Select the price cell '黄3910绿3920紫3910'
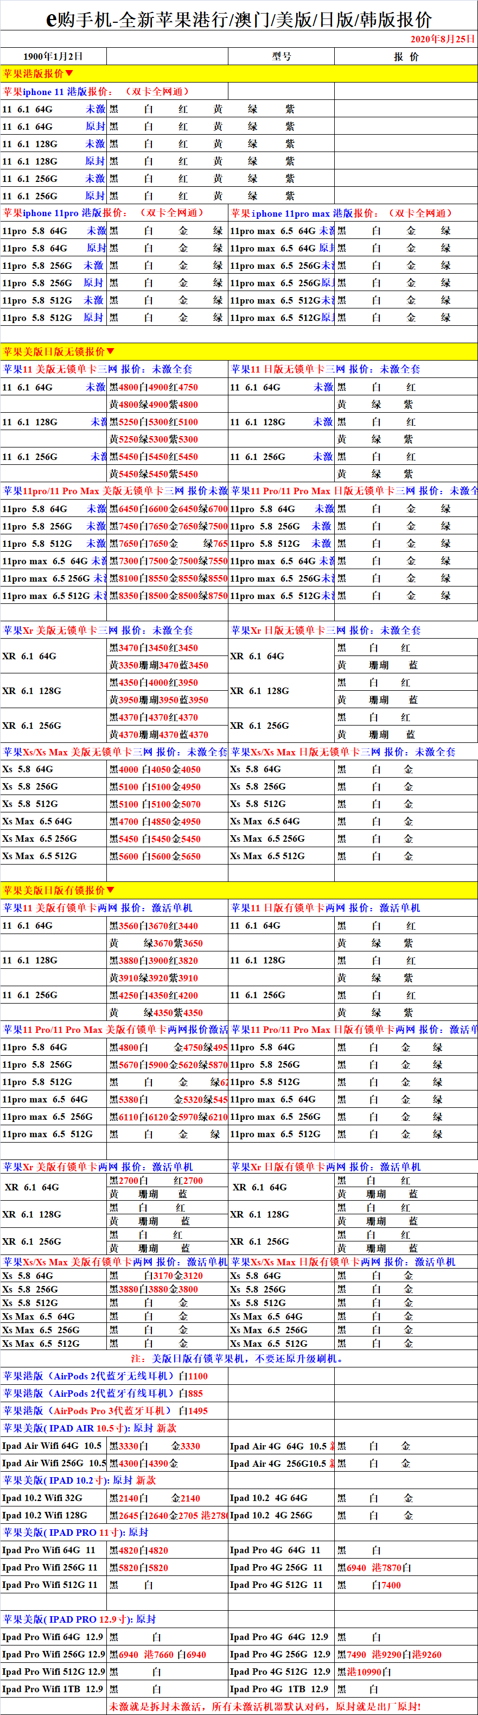 click(168, 978)
